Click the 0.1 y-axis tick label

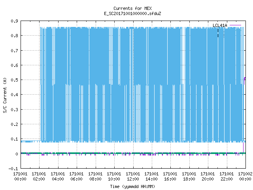[14, 139]
